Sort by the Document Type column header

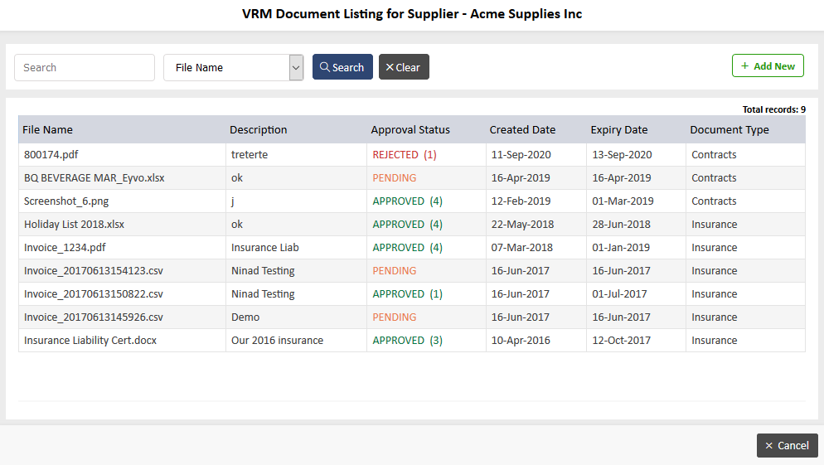point(729,130)
